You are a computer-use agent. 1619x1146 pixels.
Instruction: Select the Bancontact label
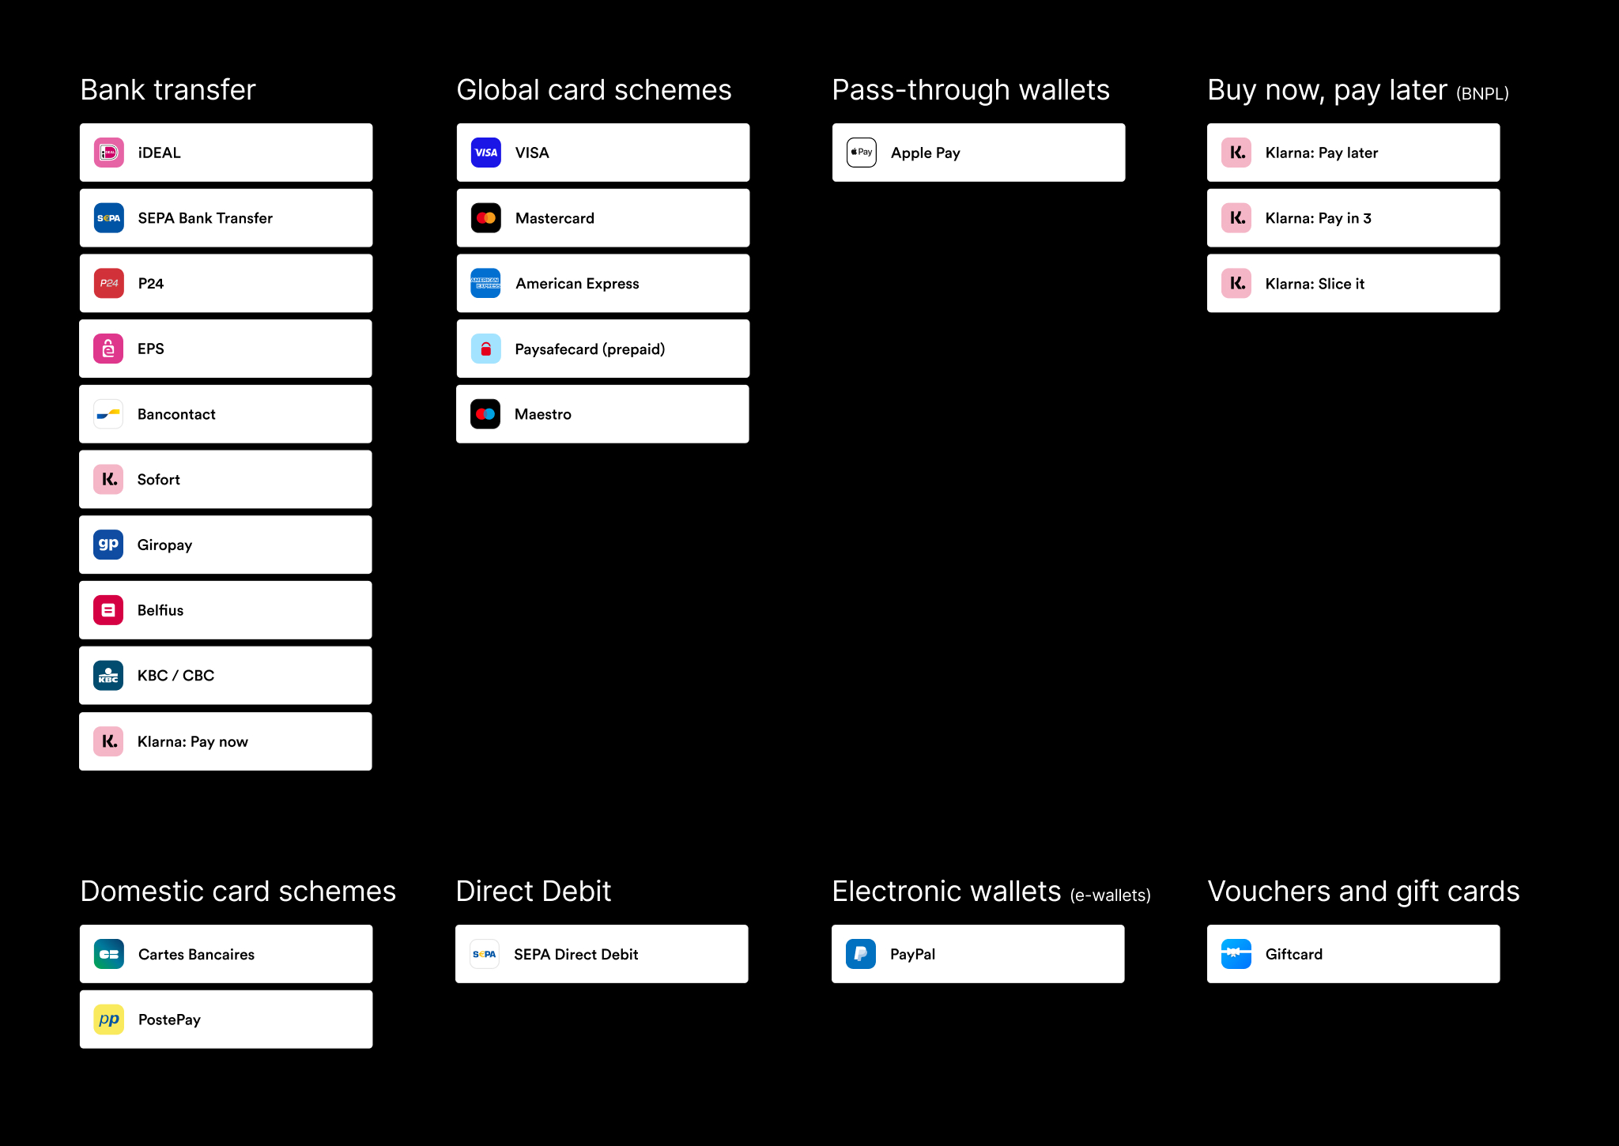(176, 414)
